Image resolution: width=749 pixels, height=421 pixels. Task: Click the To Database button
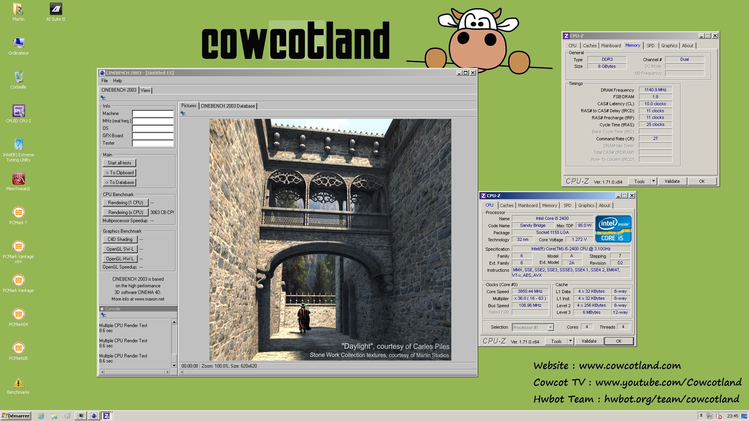coord(119,182)
